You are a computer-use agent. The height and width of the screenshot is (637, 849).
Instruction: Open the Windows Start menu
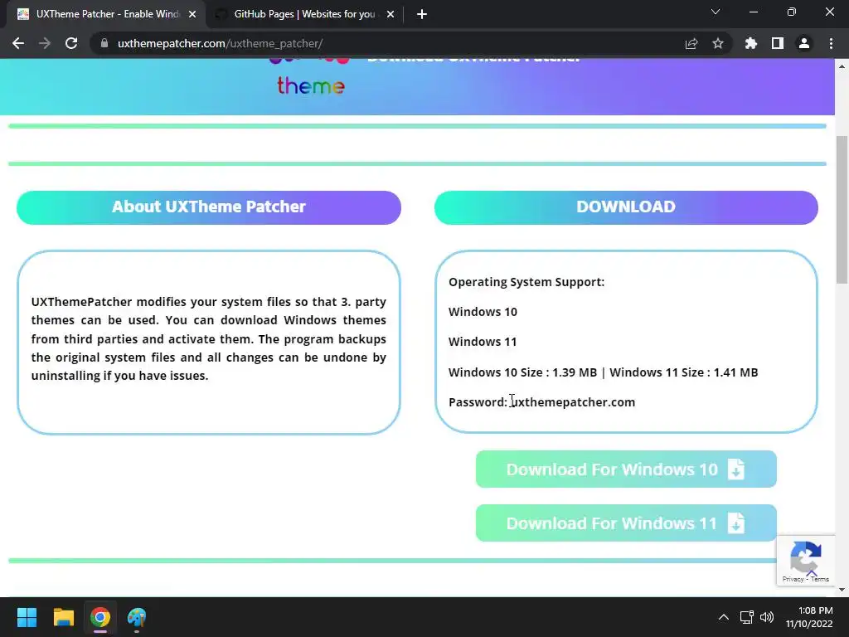tap(27, 617)
